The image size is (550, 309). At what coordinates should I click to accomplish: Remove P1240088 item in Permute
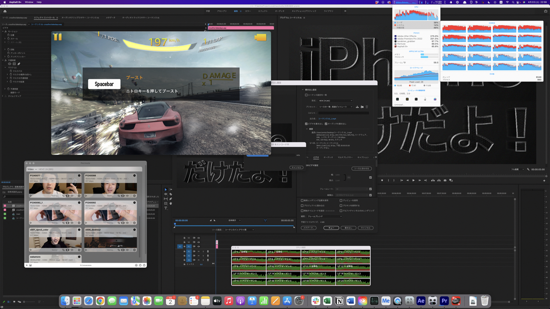[134, 176]
